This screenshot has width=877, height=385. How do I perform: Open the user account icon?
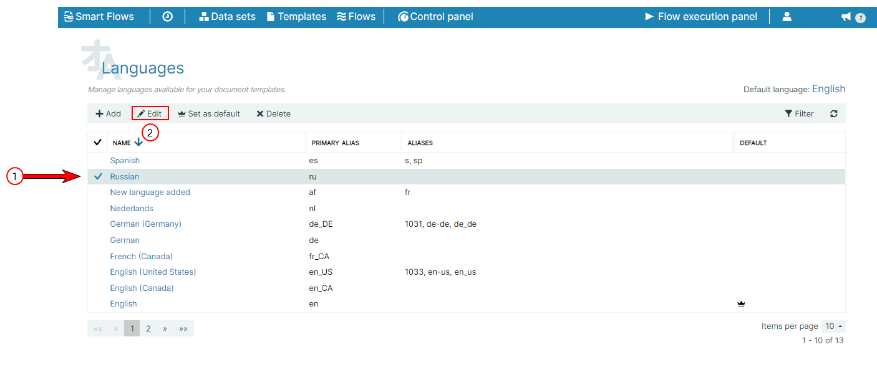point(787,17)
